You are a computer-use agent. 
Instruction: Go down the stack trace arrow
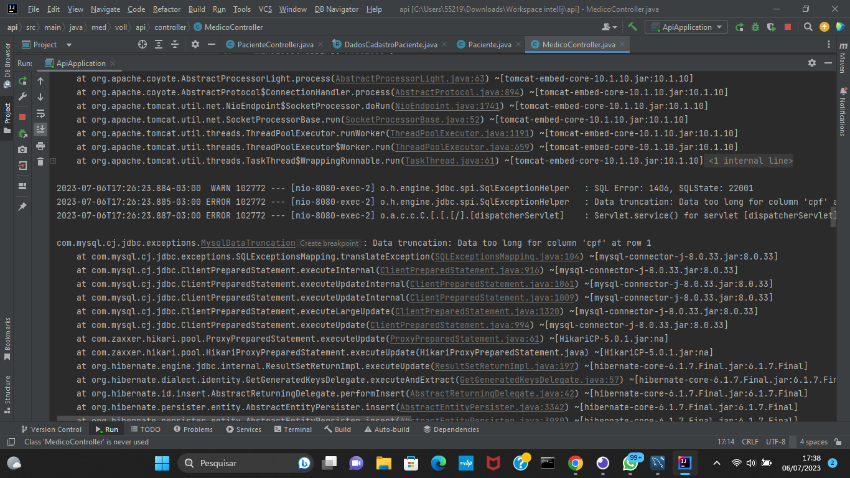pos(40,97)
